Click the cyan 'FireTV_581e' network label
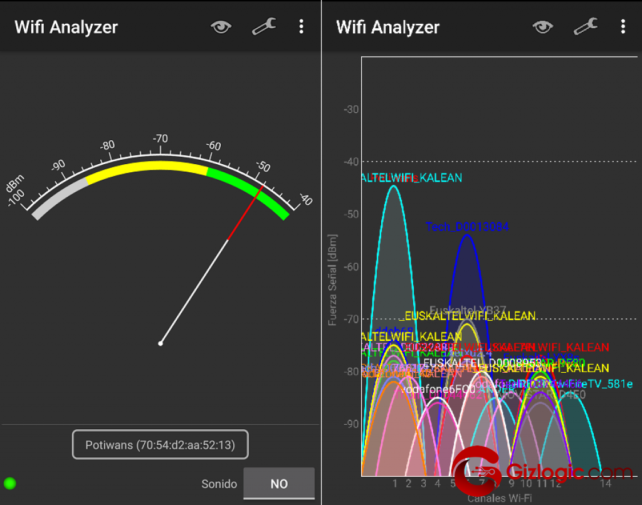 click(x=599, y=384)
